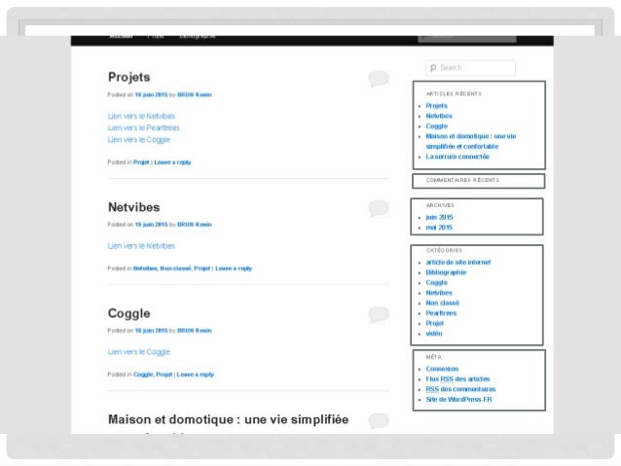The height and width of the screenshot is (466, 621).
Task: Follow 'Lien vers le Netvibes' in Projets post
Action: (x=141, y=116)
